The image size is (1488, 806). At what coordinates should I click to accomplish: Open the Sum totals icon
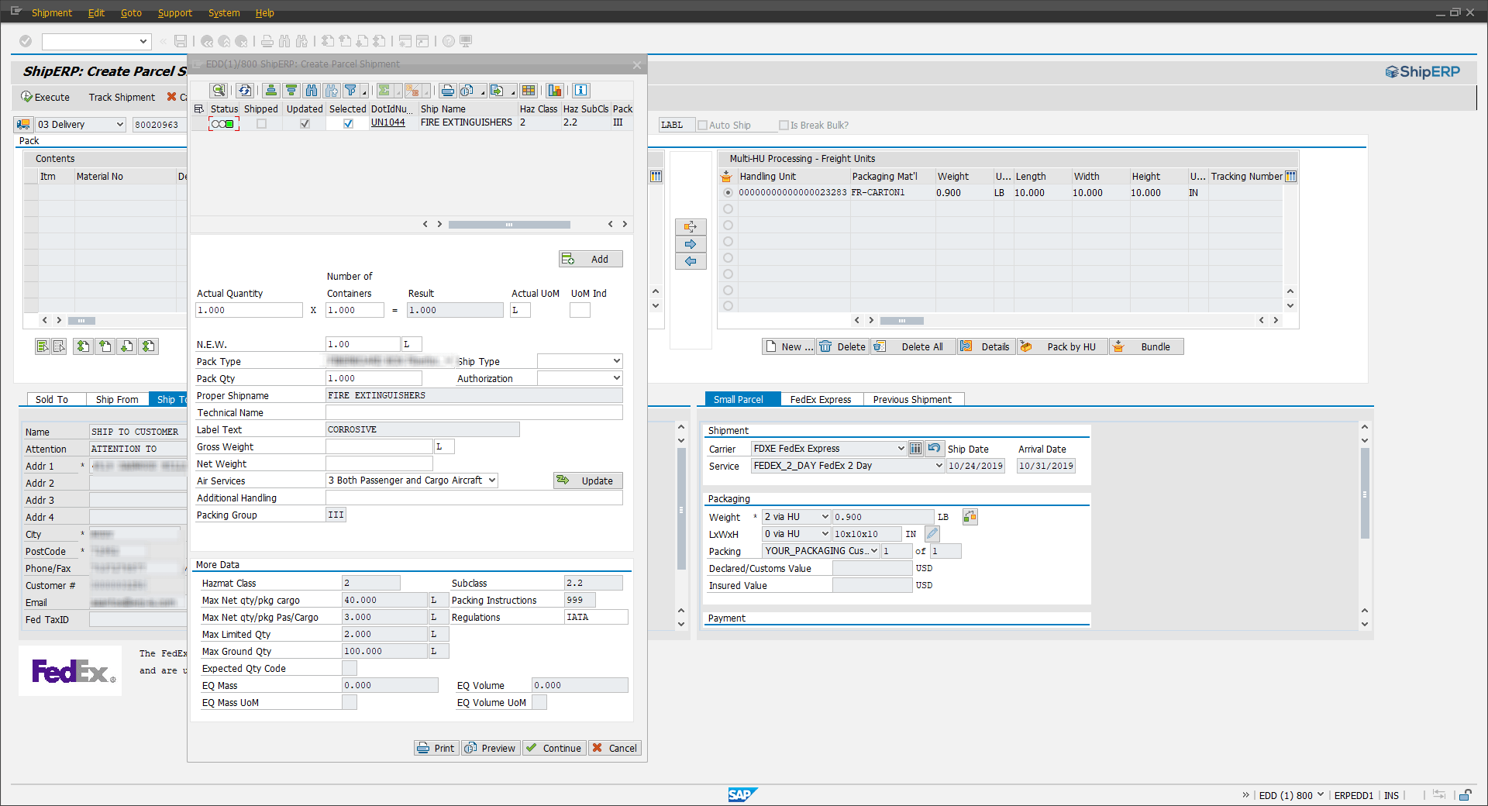386,91
